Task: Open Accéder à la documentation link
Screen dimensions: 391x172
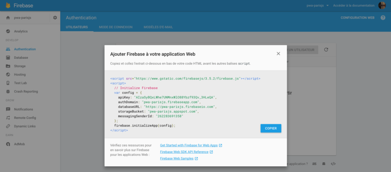Action: pos(354,5)
